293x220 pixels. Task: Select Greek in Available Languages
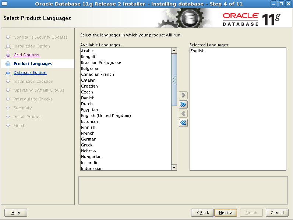tap(126, 145)
